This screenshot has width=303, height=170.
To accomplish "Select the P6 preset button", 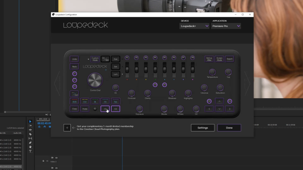I will tap(174, 58).
